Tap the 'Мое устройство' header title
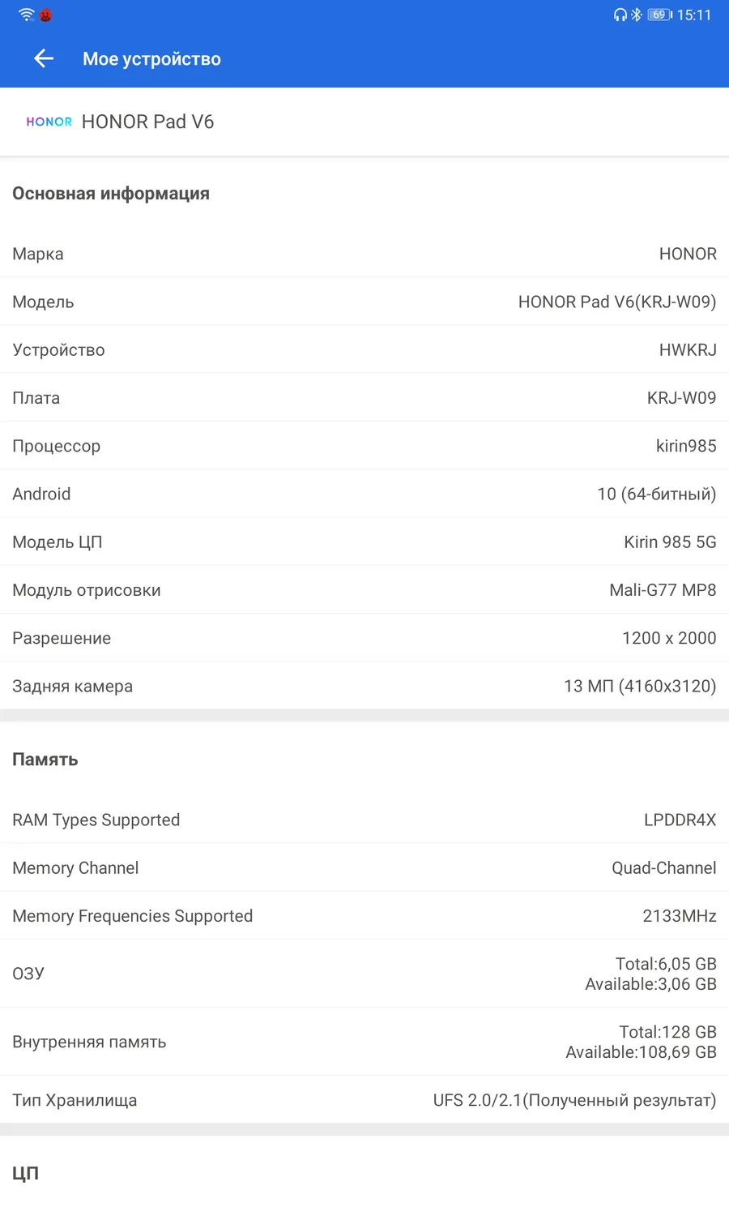 tap(151, 59)
